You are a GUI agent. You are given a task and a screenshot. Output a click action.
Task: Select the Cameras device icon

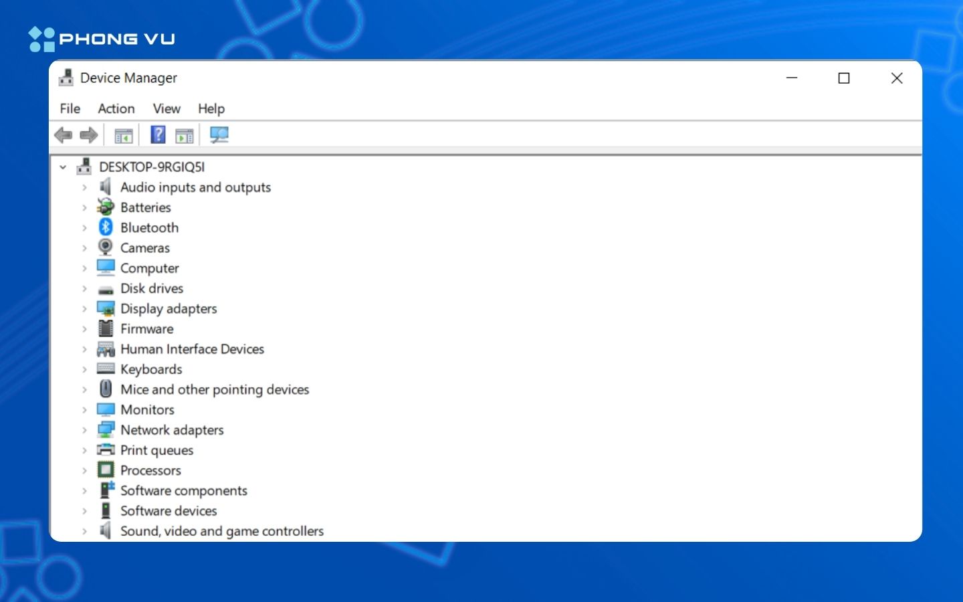coord(106,247)
